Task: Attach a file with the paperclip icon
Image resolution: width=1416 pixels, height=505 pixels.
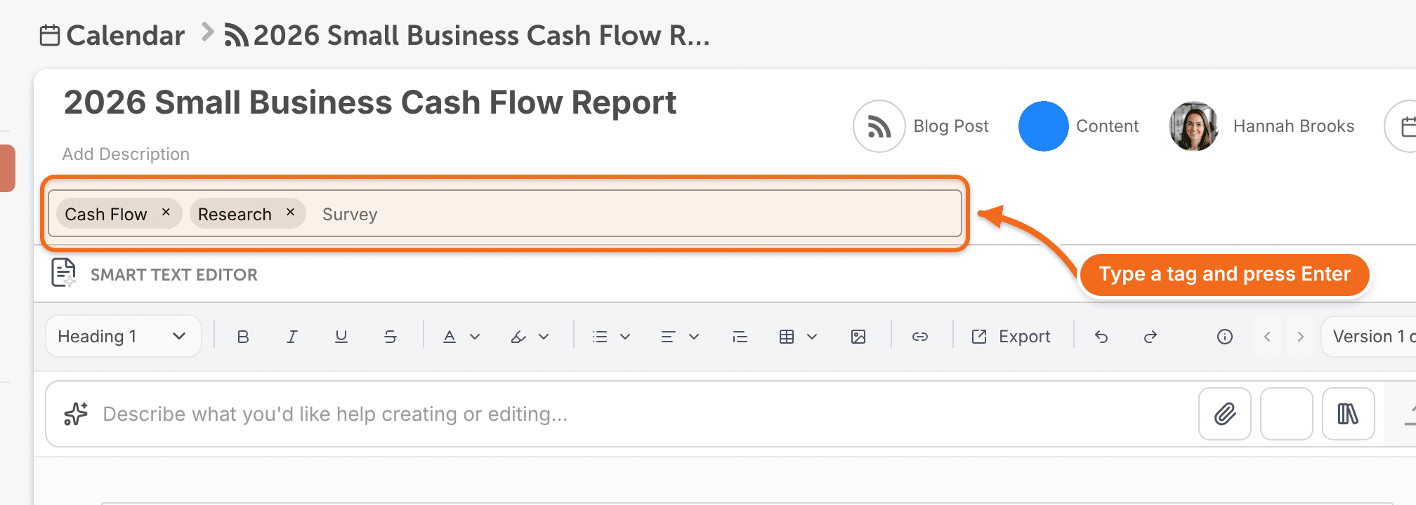Action: point(1225,414)
